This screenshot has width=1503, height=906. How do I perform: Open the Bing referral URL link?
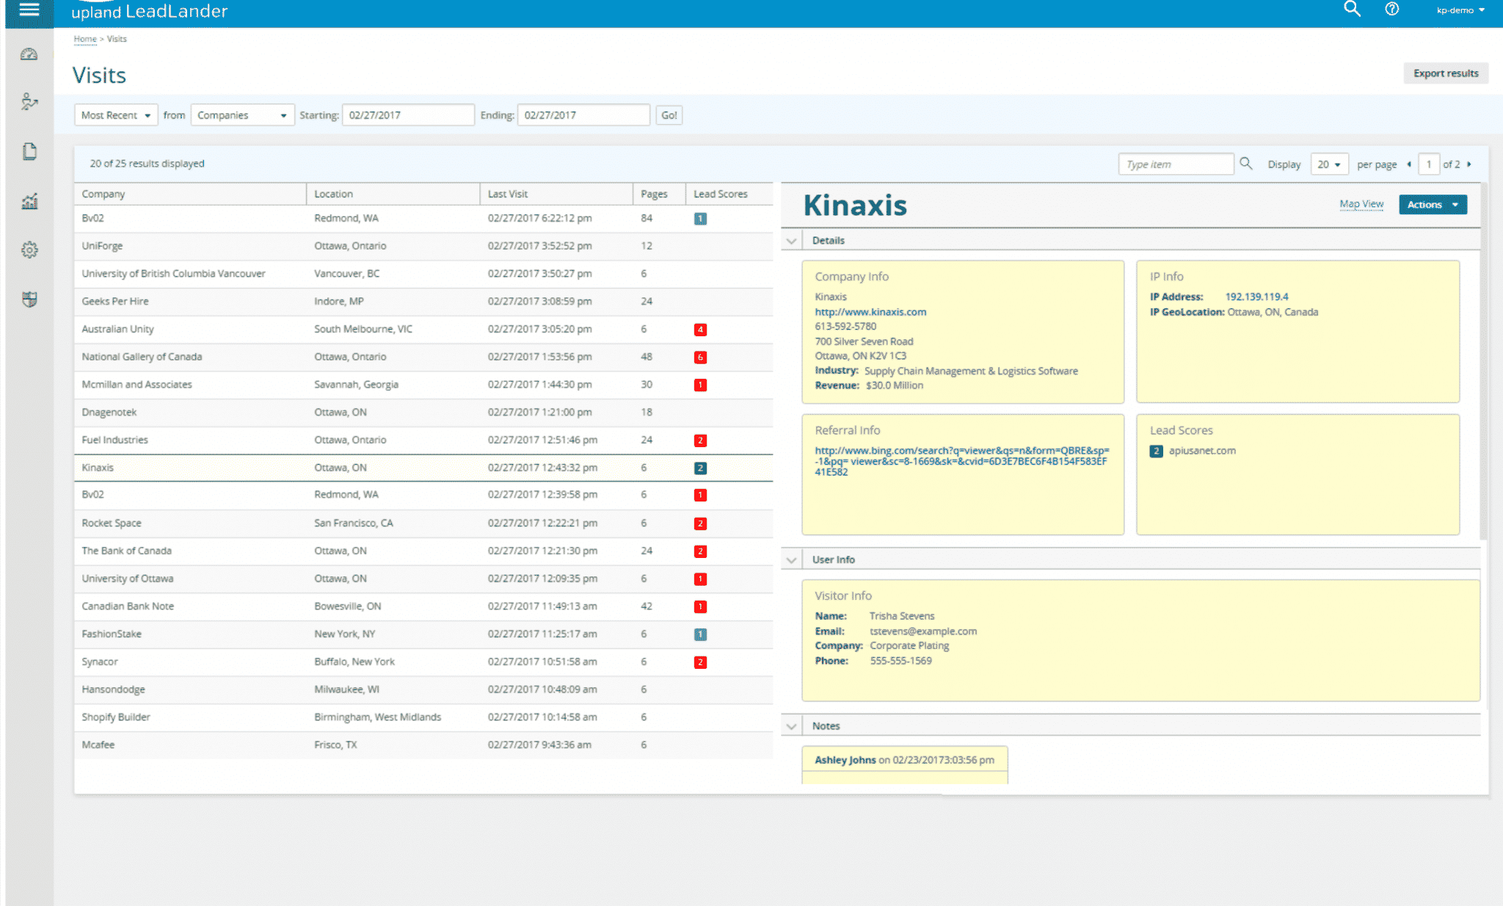tap(961, 461)
